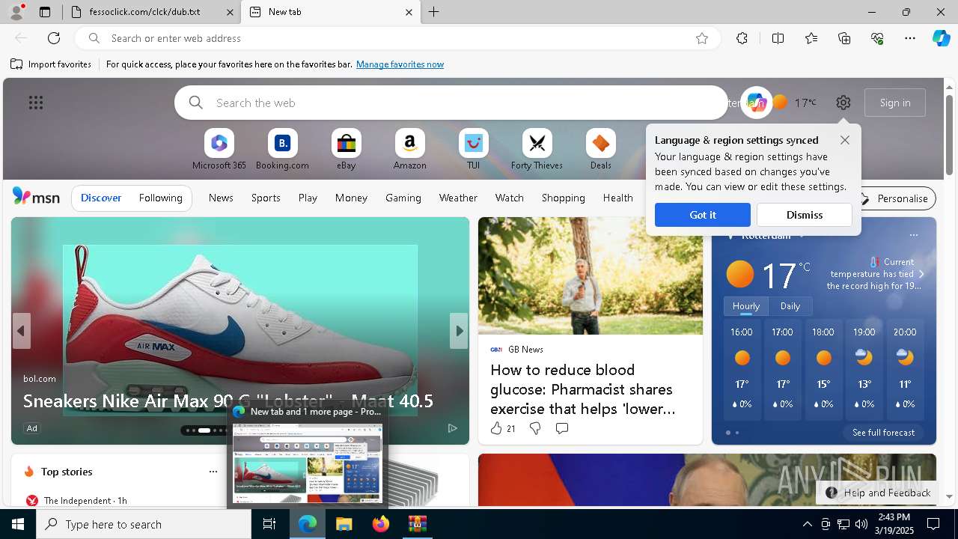Open weather card more options
Image resolution: width=958 pixels, height=539 pixels.
914,235
